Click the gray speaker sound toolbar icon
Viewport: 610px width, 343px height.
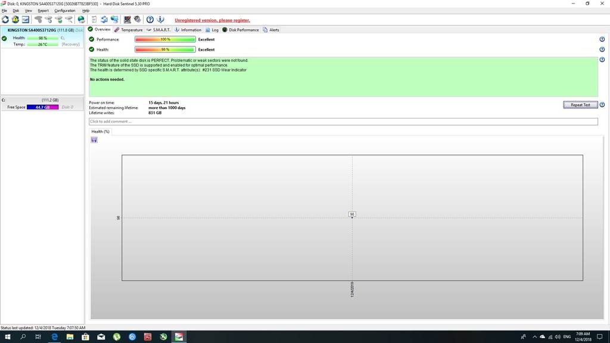(x=138, y=20)
